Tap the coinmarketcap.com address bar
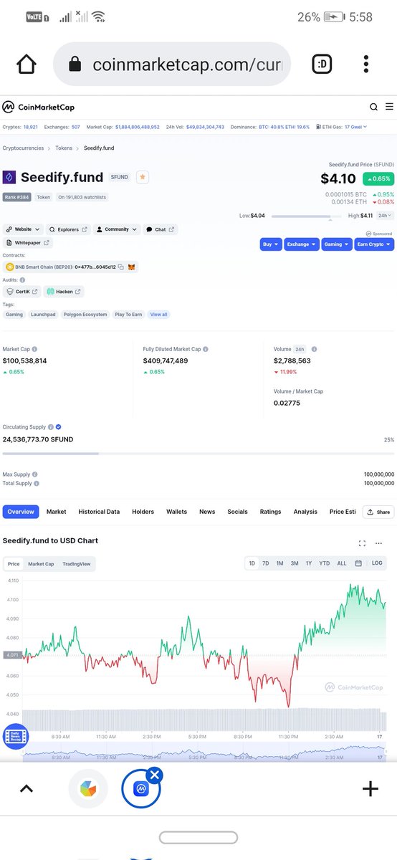The image size is (397, 860). [172, 64]
